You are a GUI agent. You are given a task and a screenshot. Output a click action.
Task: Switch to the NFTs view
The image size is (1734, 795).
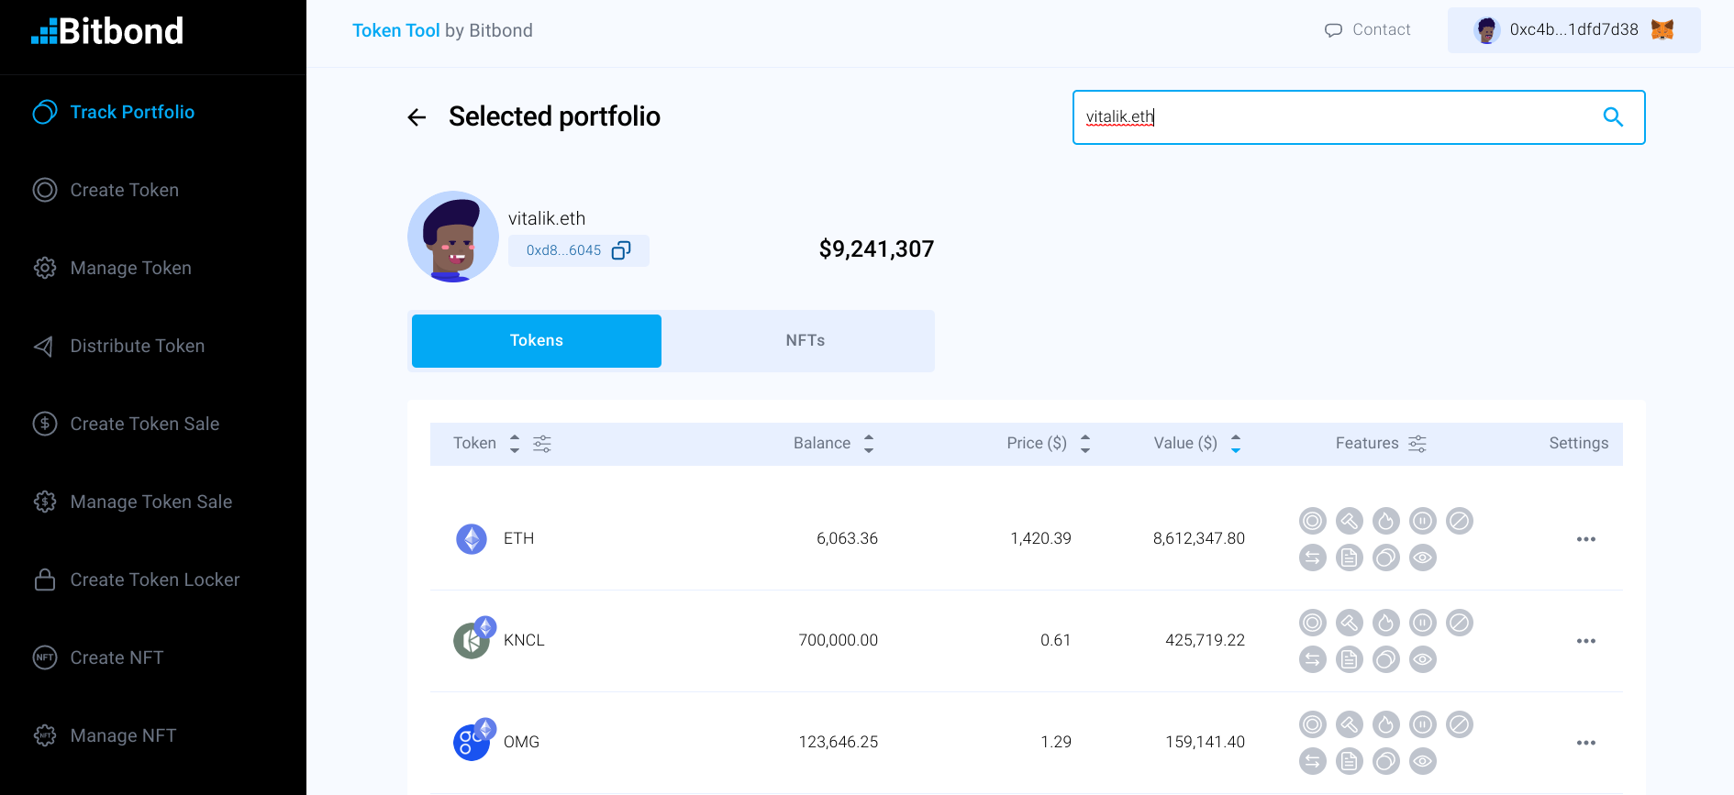805,340
